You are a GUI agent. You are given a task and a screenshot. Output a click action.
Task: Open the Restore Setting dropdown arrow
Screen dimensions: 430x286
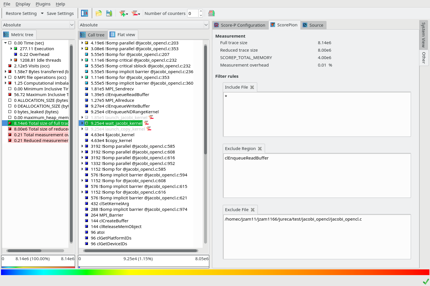[x=42, y=13]
